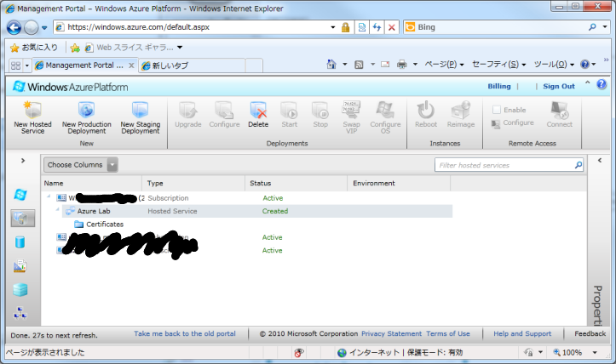Select the Hosted Services sidebar icon

[22, 218]
